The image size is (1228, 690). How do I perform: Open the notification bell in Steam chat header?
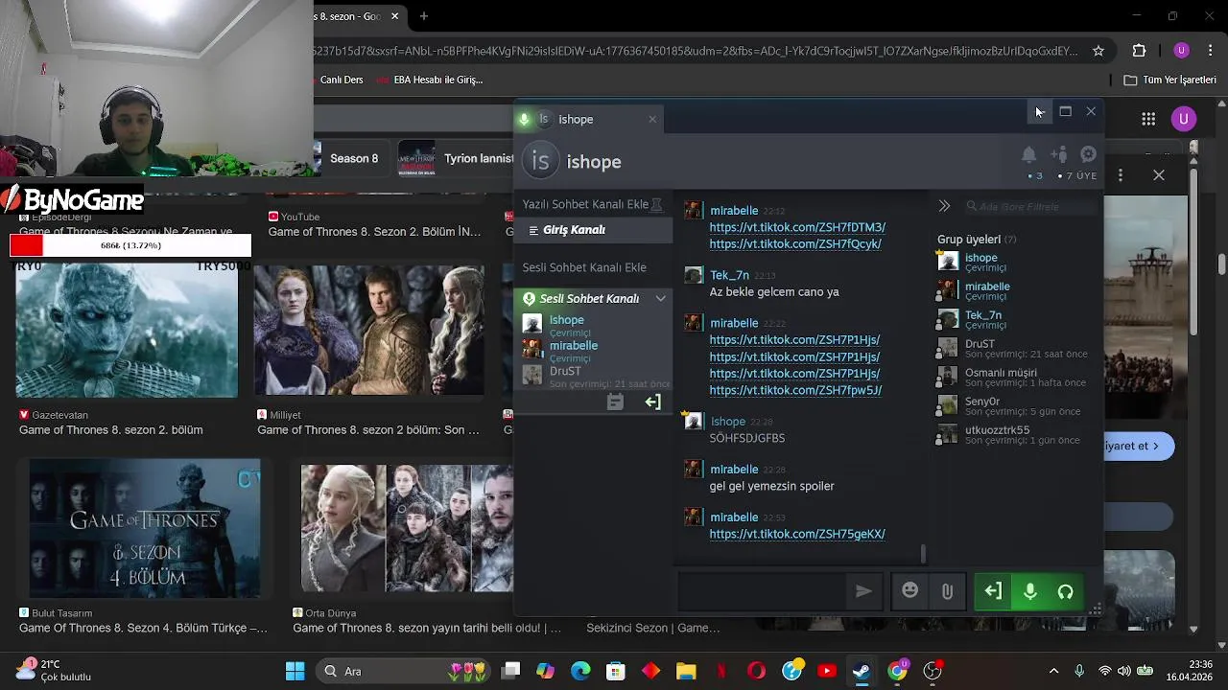pyautogui.click(x=1028, y=154)
